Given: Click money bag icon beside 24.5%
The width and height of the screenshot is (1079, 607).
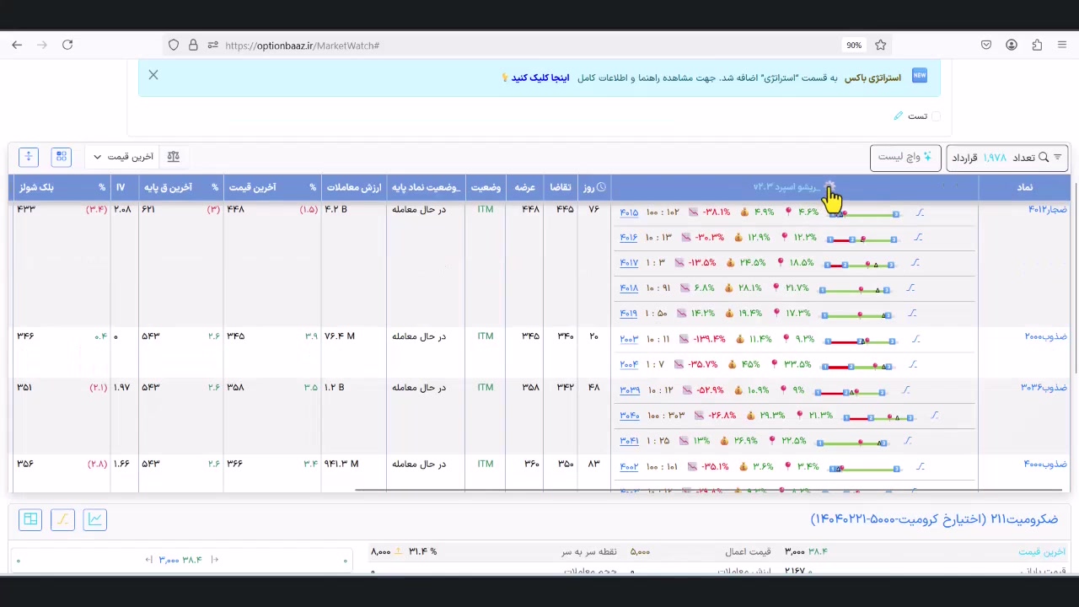Looking at the screenshot, I should coord(730,263).
